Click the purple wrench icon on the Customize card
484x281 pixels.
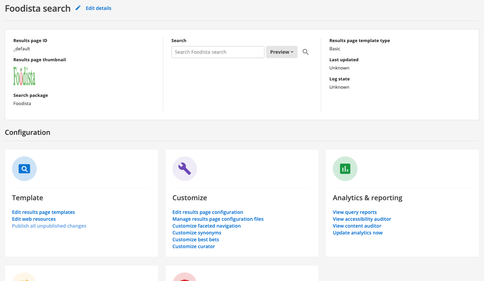[184, 168]
